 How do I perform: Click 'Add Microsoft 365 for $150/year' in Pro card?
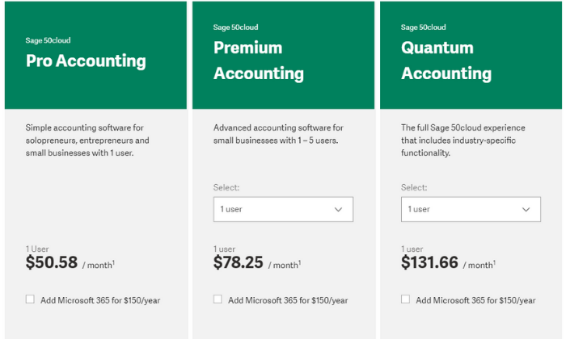tap(100, 300)
